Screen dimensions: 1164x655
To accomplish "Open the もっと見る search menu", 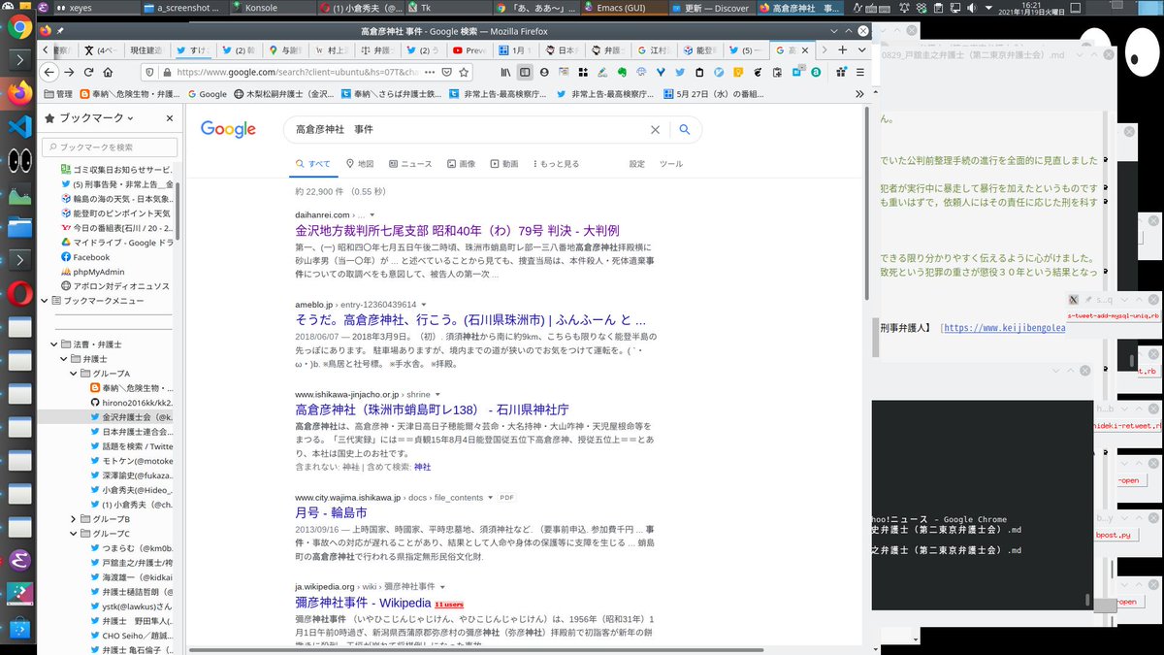I will pos(555,164).
